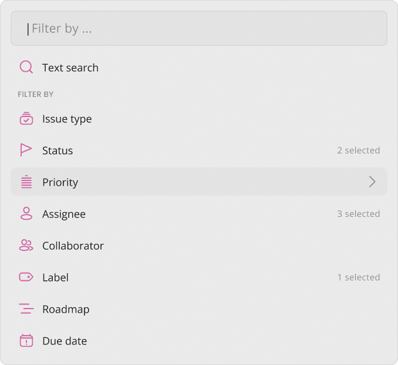Image resolution: width=398 pixels, height=365 pixels.
Task: Click the Priority stacked bars icon
Action: click(x=26, y=182)
